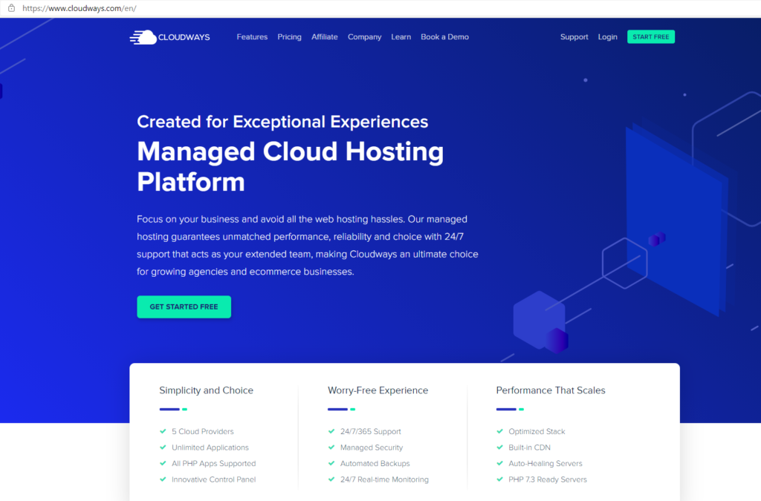Click checkmark beside Optimized Stack
This screenshot has width=761, height=501.
pyautogui.click(x=500, y=431)
